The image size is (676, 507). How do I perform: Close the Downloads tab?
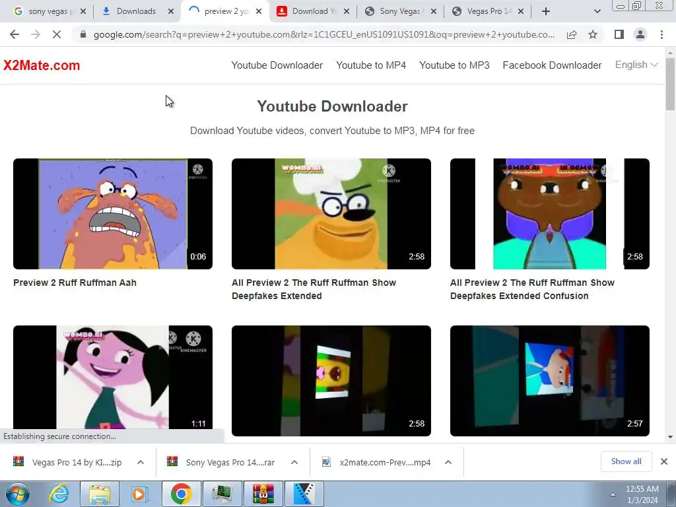pos(171,11)
